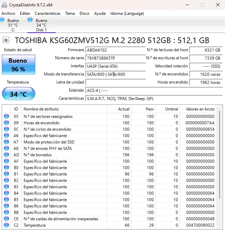Click power-on hours value 1962 horas
This screenshot has width=225, height=230.
coord(206,82)
